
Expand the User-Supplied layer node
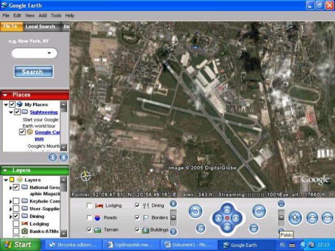tap(10, 209)
